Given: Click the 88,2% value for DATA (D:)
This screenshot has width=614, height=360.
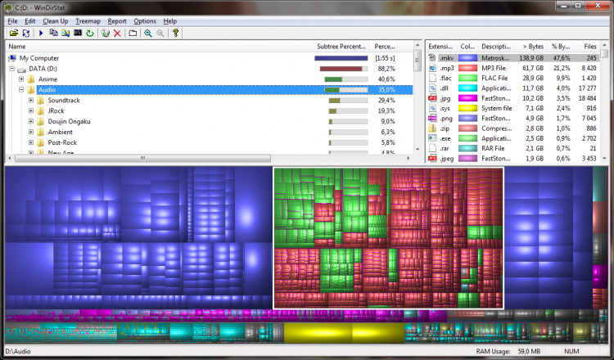Looking at the screenshot, I should pyautogui.click(x=386, y=69).
